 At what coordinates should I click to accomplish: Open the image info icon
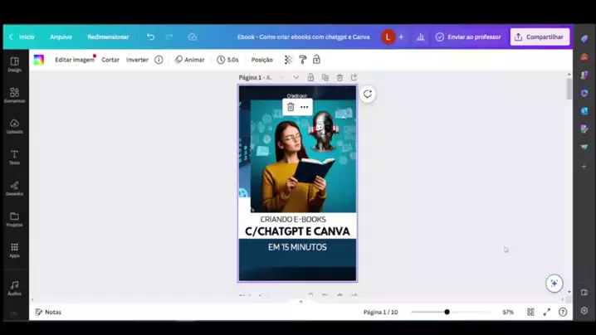point(159,60)
